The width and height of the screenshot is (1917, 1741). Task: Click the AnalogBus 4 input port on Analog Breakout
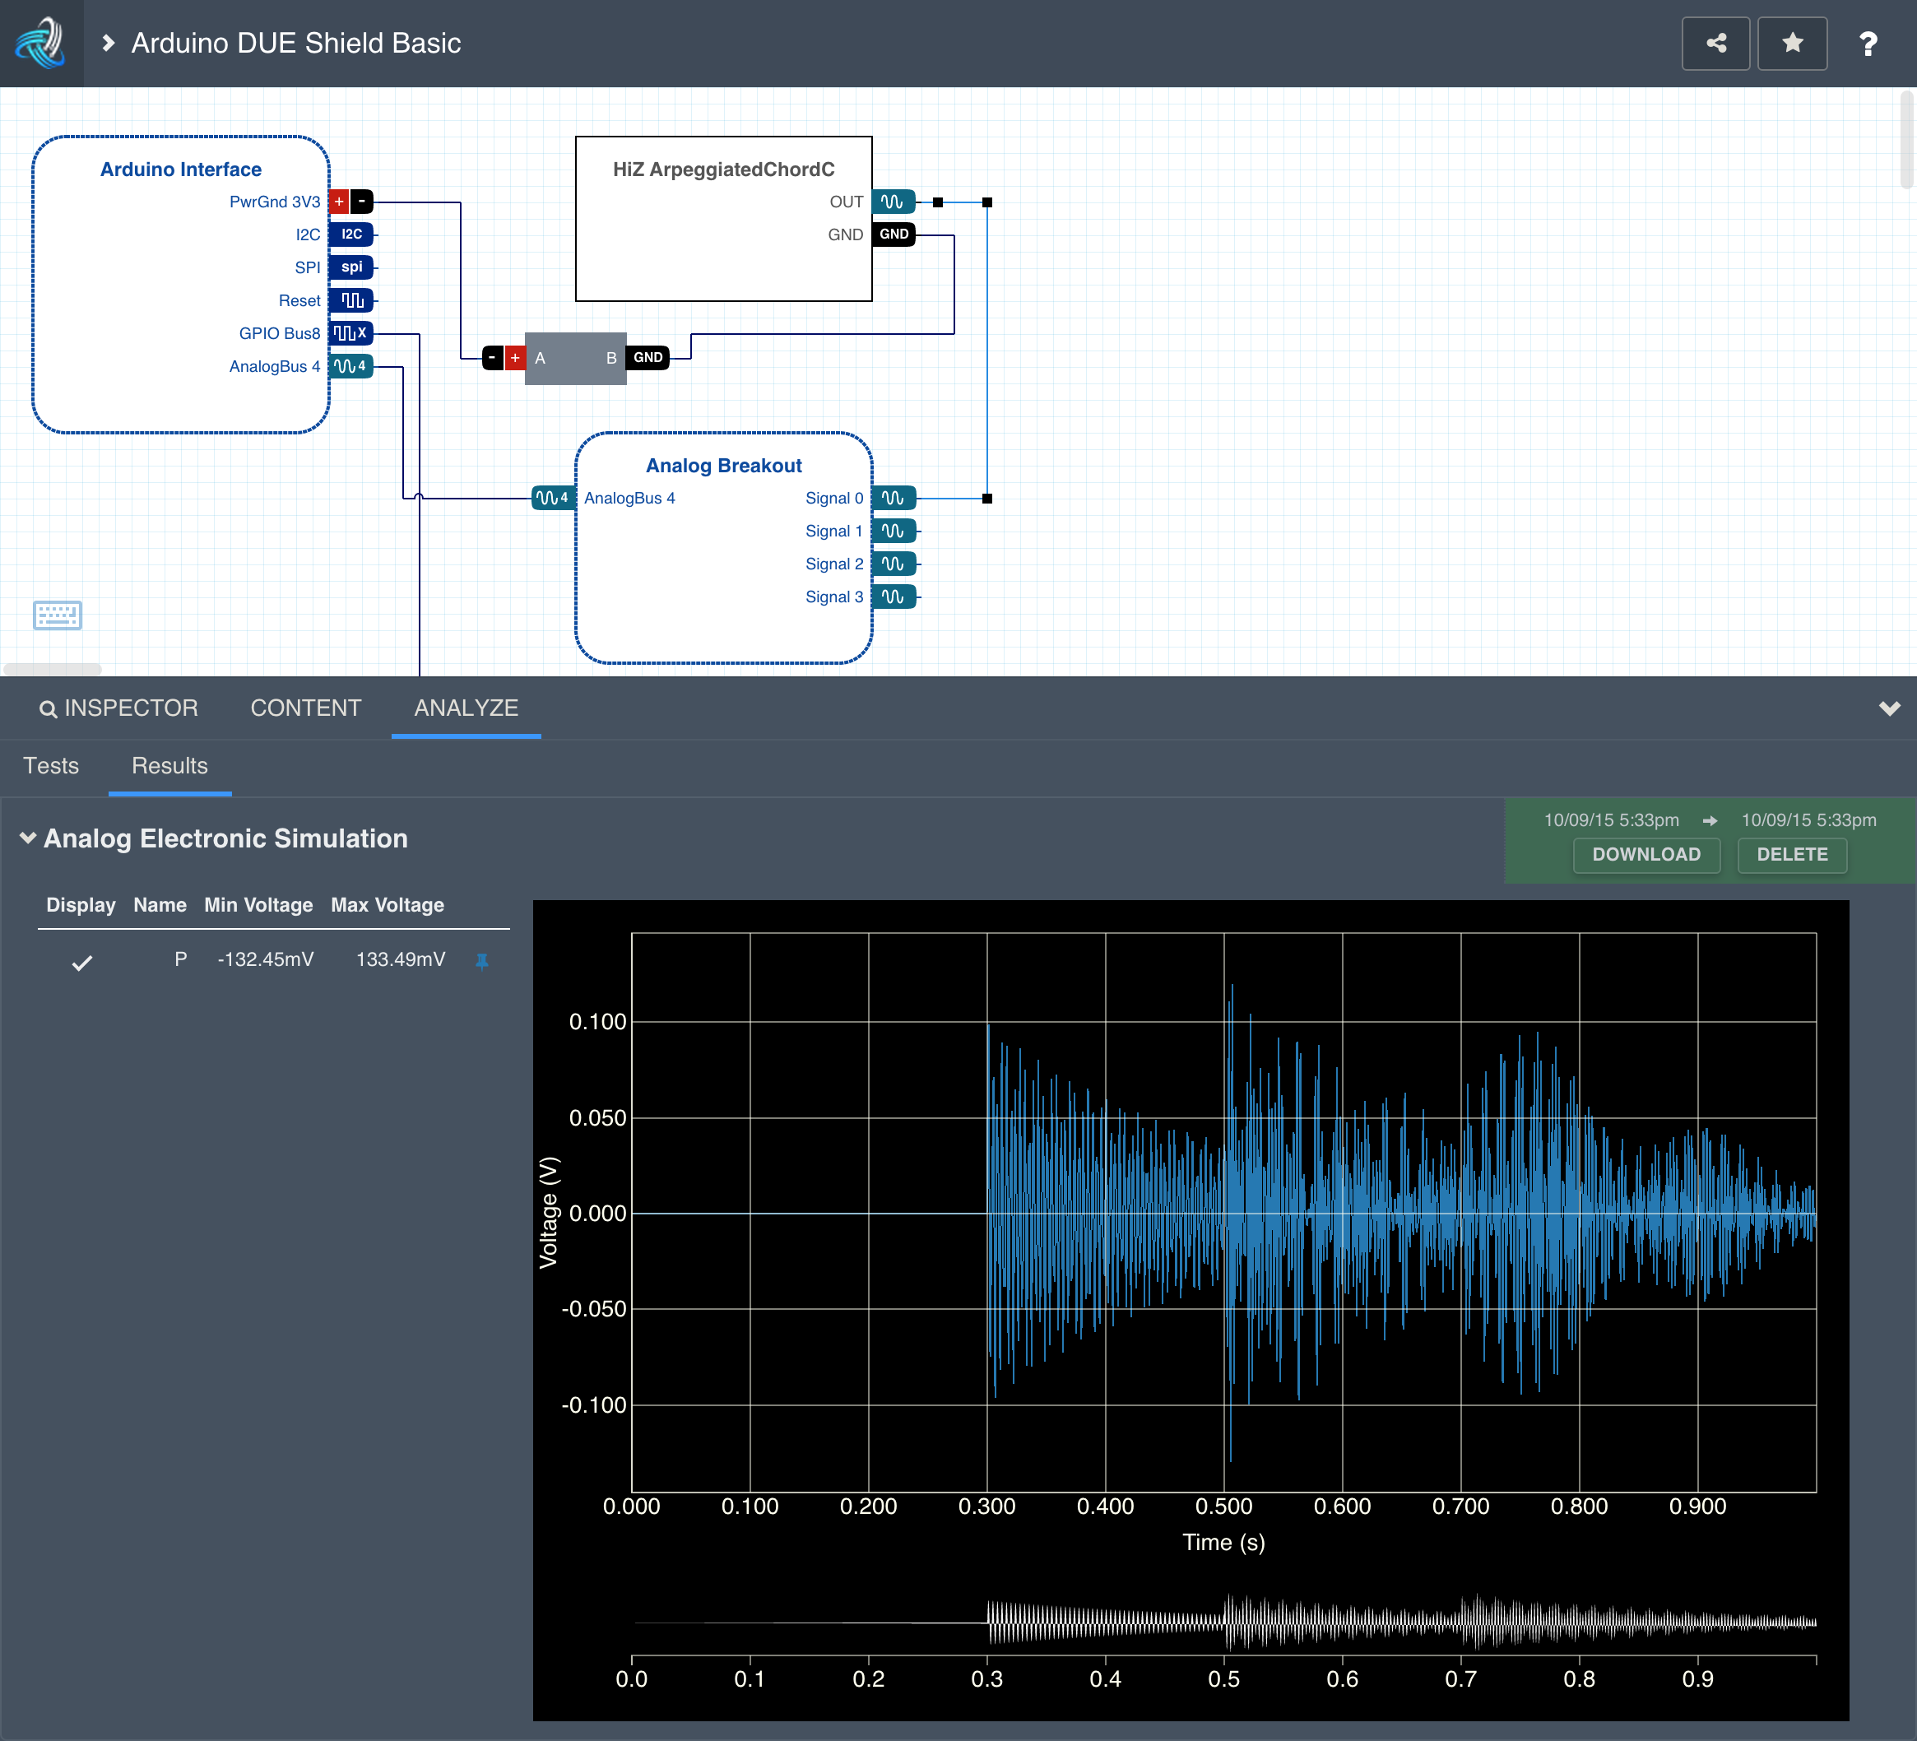pyautogui.click(x=554, y=497)
